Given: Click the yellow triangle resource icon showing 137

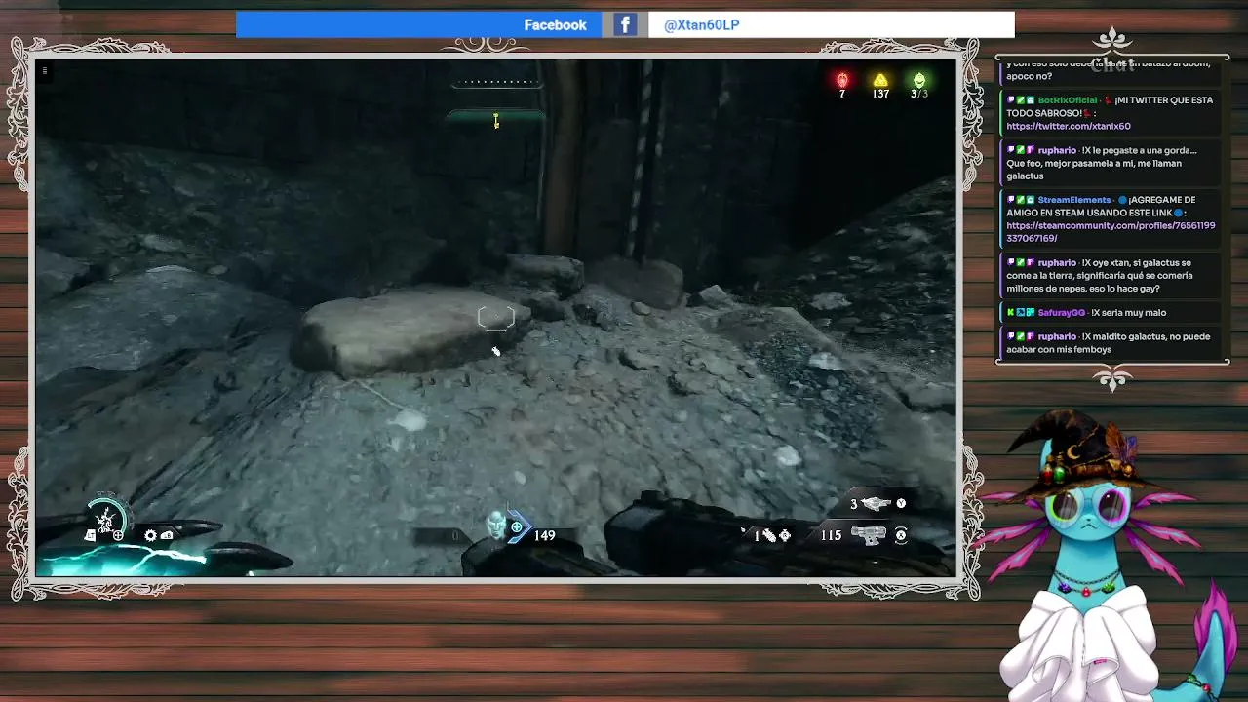Looking at the screenshot, I should pos(880,80).
